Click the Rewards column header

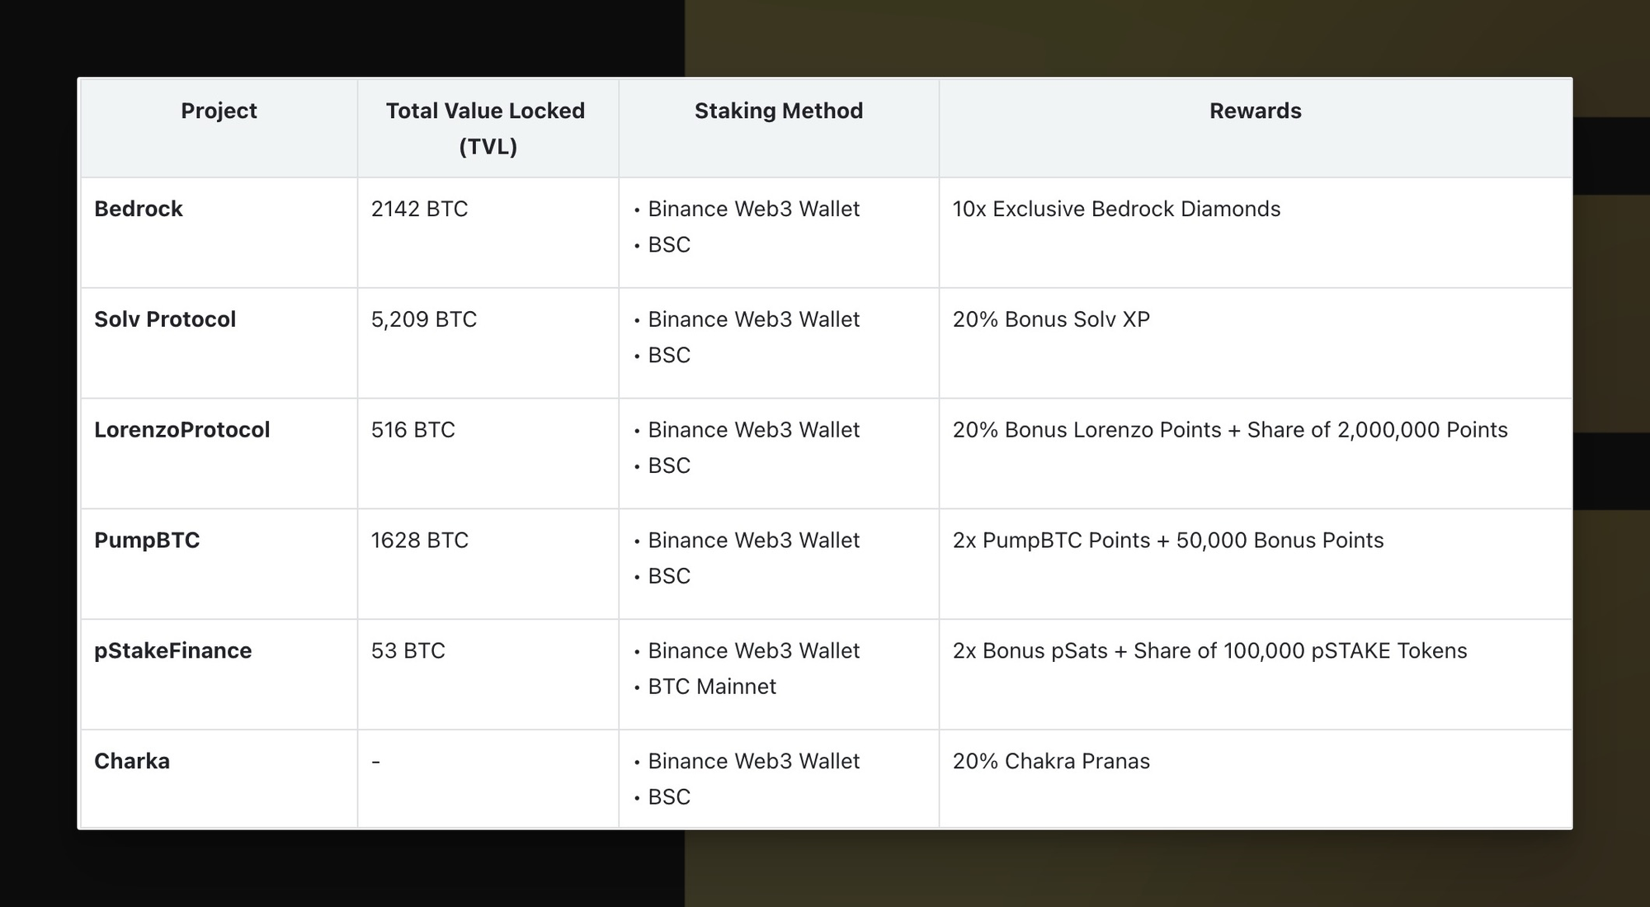click(x=1255, y=111)
